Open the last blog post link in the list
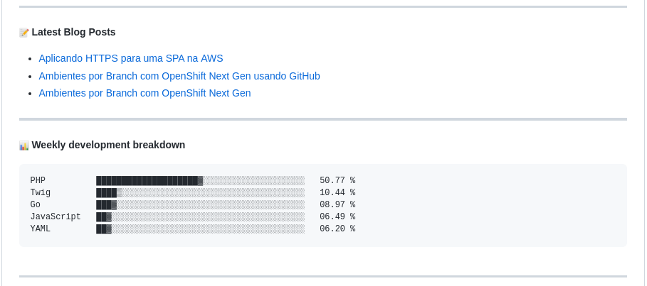This screenshot has height=286, width=647. tap(144, 93)
